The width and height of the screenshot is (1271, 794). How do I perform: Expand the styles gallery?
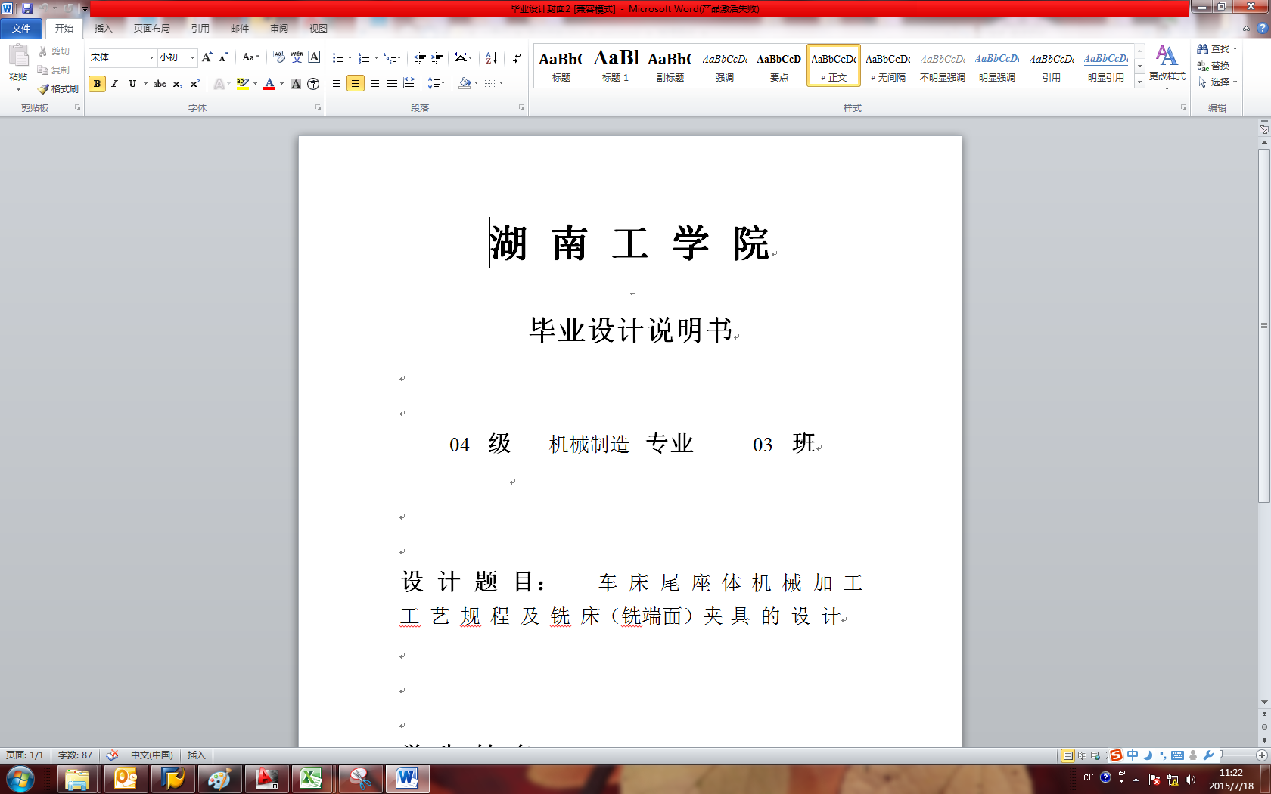pyautogui.click(x=1139, y=82)
